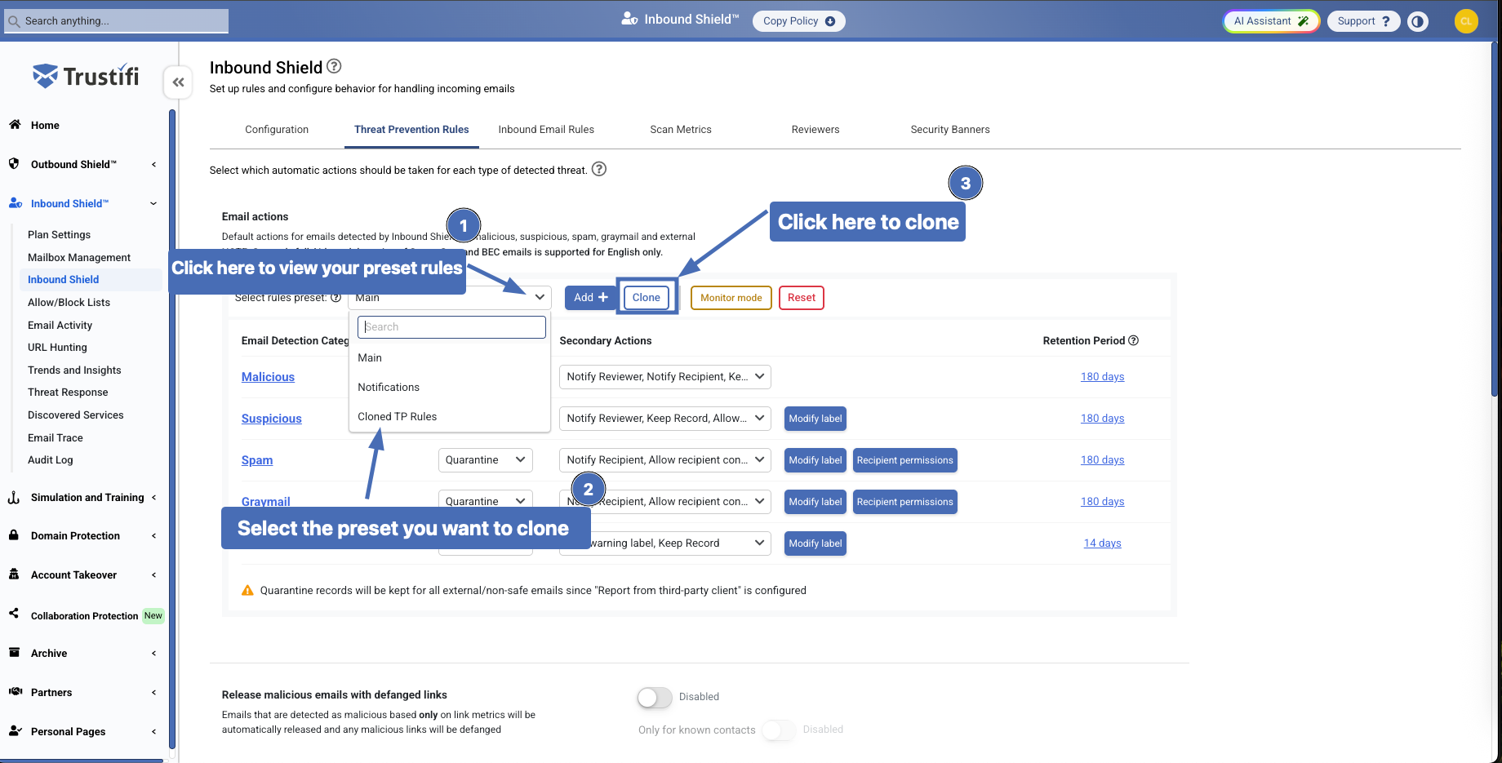Switch to Inbound Email Rules tab
The image size is (1502, 763).
click(546, 130)
